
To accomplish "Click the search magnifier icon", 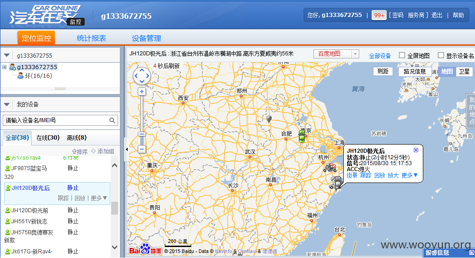I will (112, 120).
